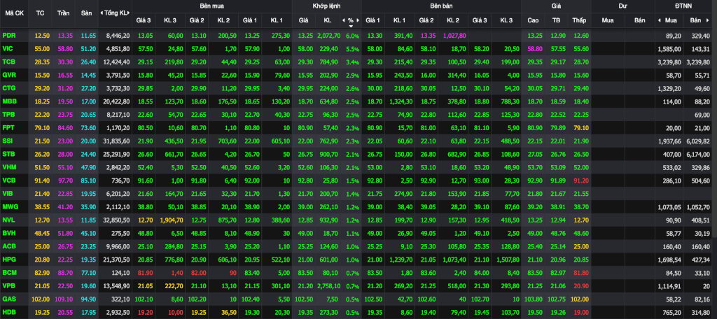Click right arrow after % column header
The height and width of the screenshot is (319, 717).
358,20
